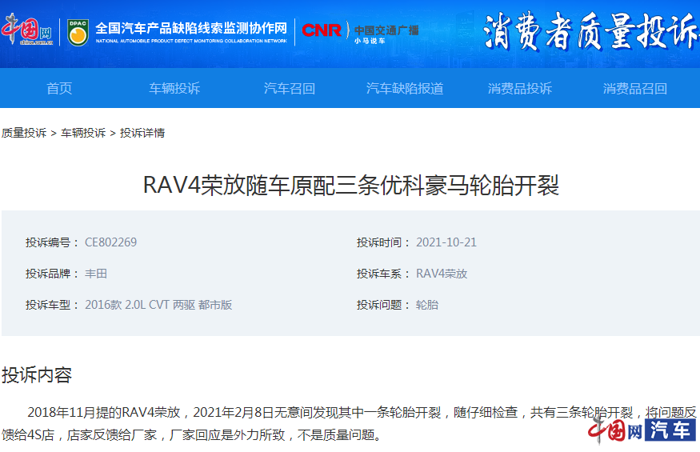Click 中国交通广播 小马说车 text
Screen dimensions: 700x452
pos(386,34)
